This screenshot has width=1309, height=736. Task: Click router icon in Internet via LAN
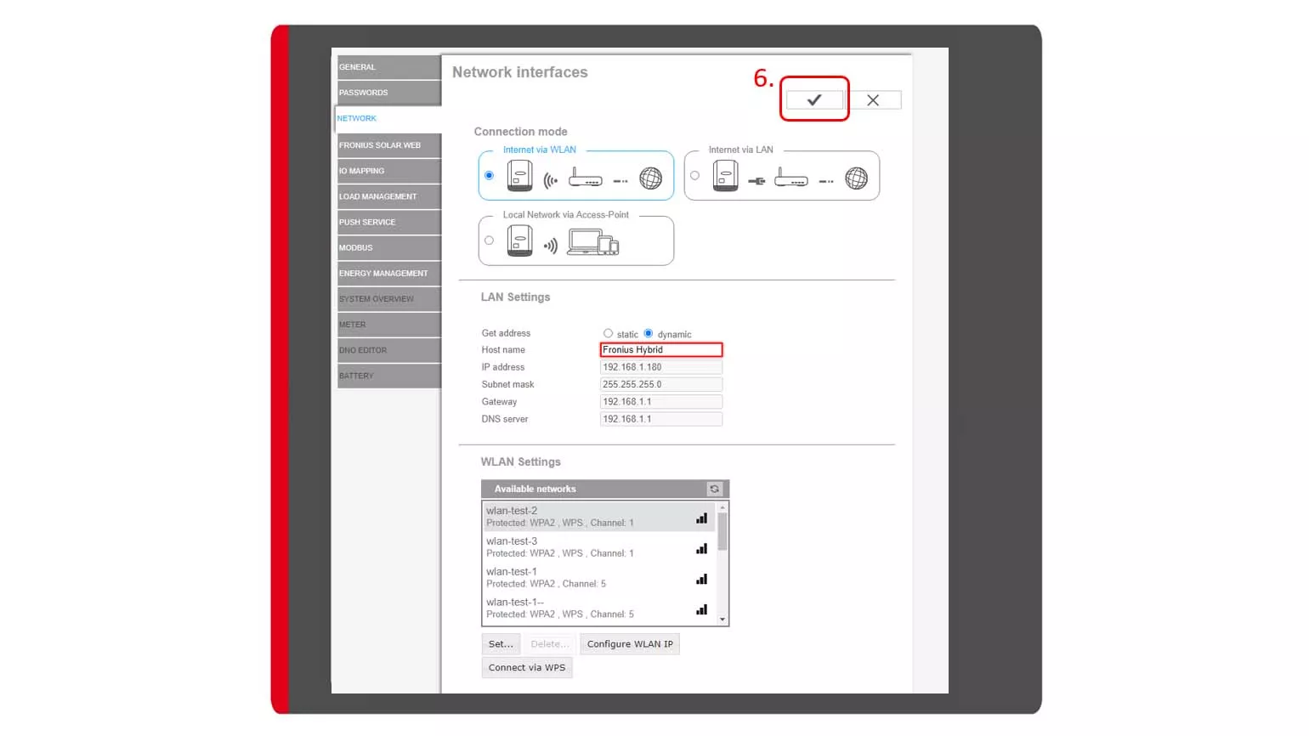(x=790, y=178)
